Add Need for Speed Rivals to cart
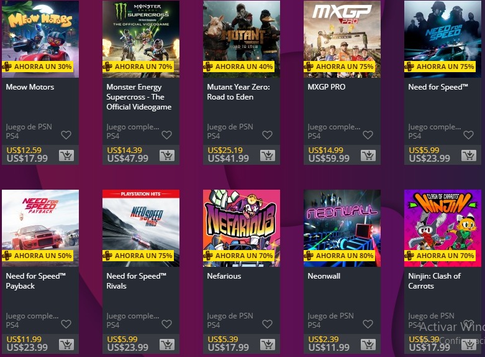The image size is (485, 357). coord(167,345)
